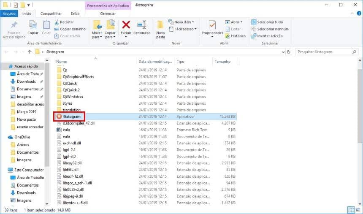Click the 4kstogram address bar path
The height and width of the screenshot is (214, 363).
[55, 52]
